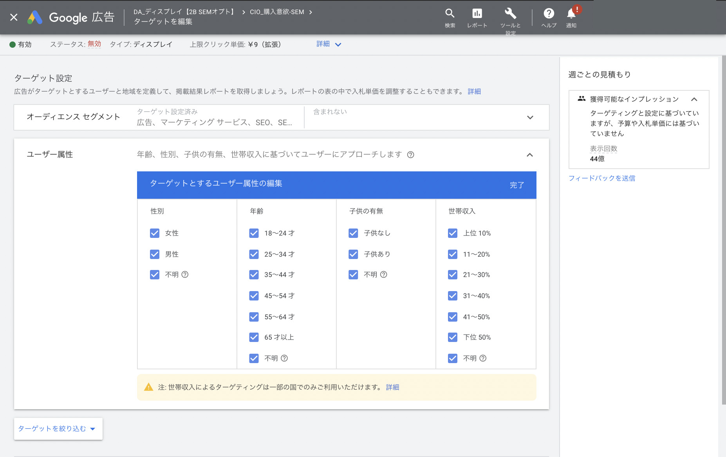This screenshot has height=457, width=726.
Task: Disable the 子供あり checkbox
Action: tap(353, 254)
